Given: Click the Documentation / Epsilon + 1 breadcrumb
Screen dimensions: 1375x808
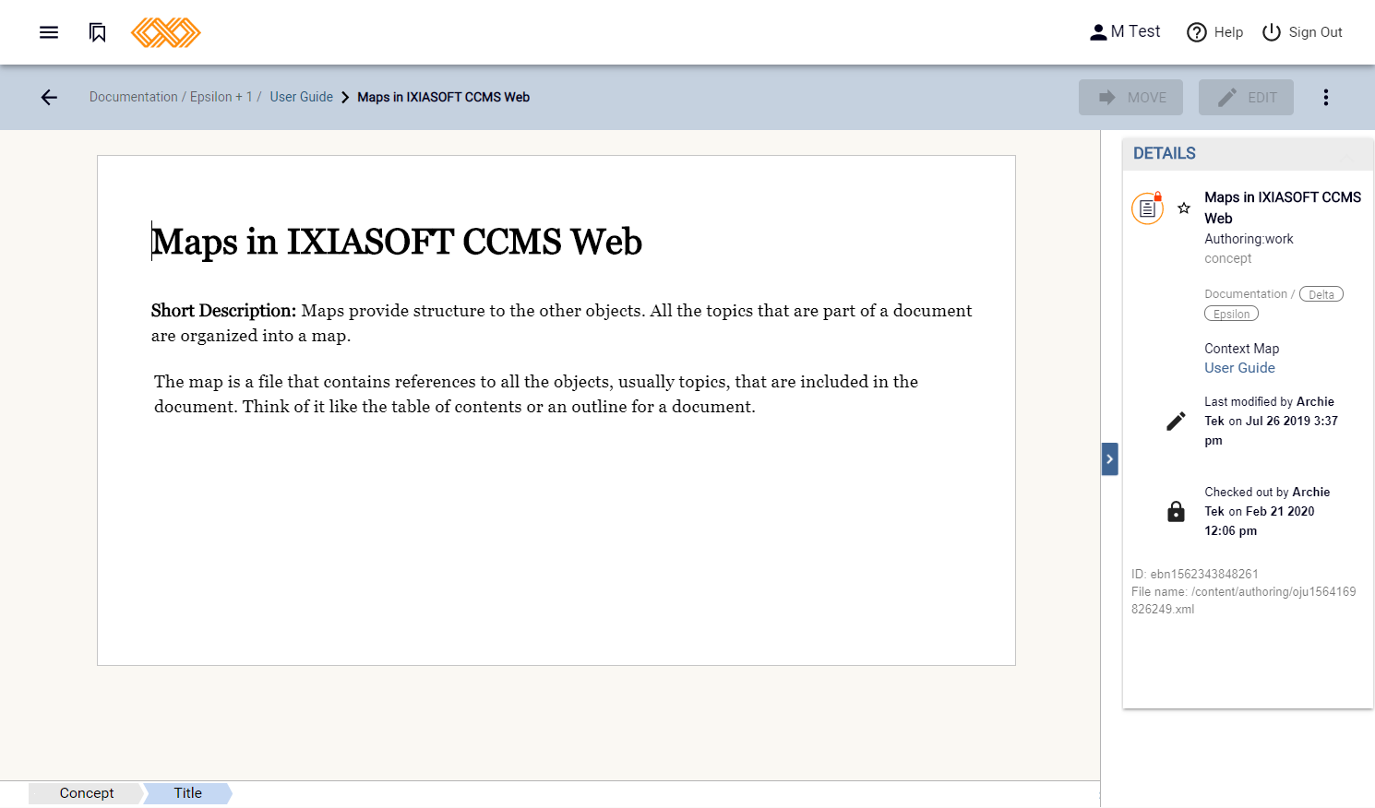Looking at the screenshot, I should 174,97.
